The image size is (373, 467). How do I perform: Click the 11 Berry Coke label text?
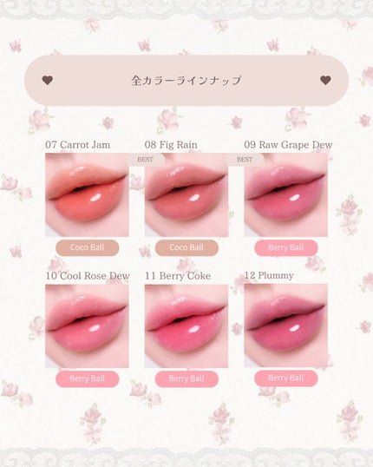(178, 276)
